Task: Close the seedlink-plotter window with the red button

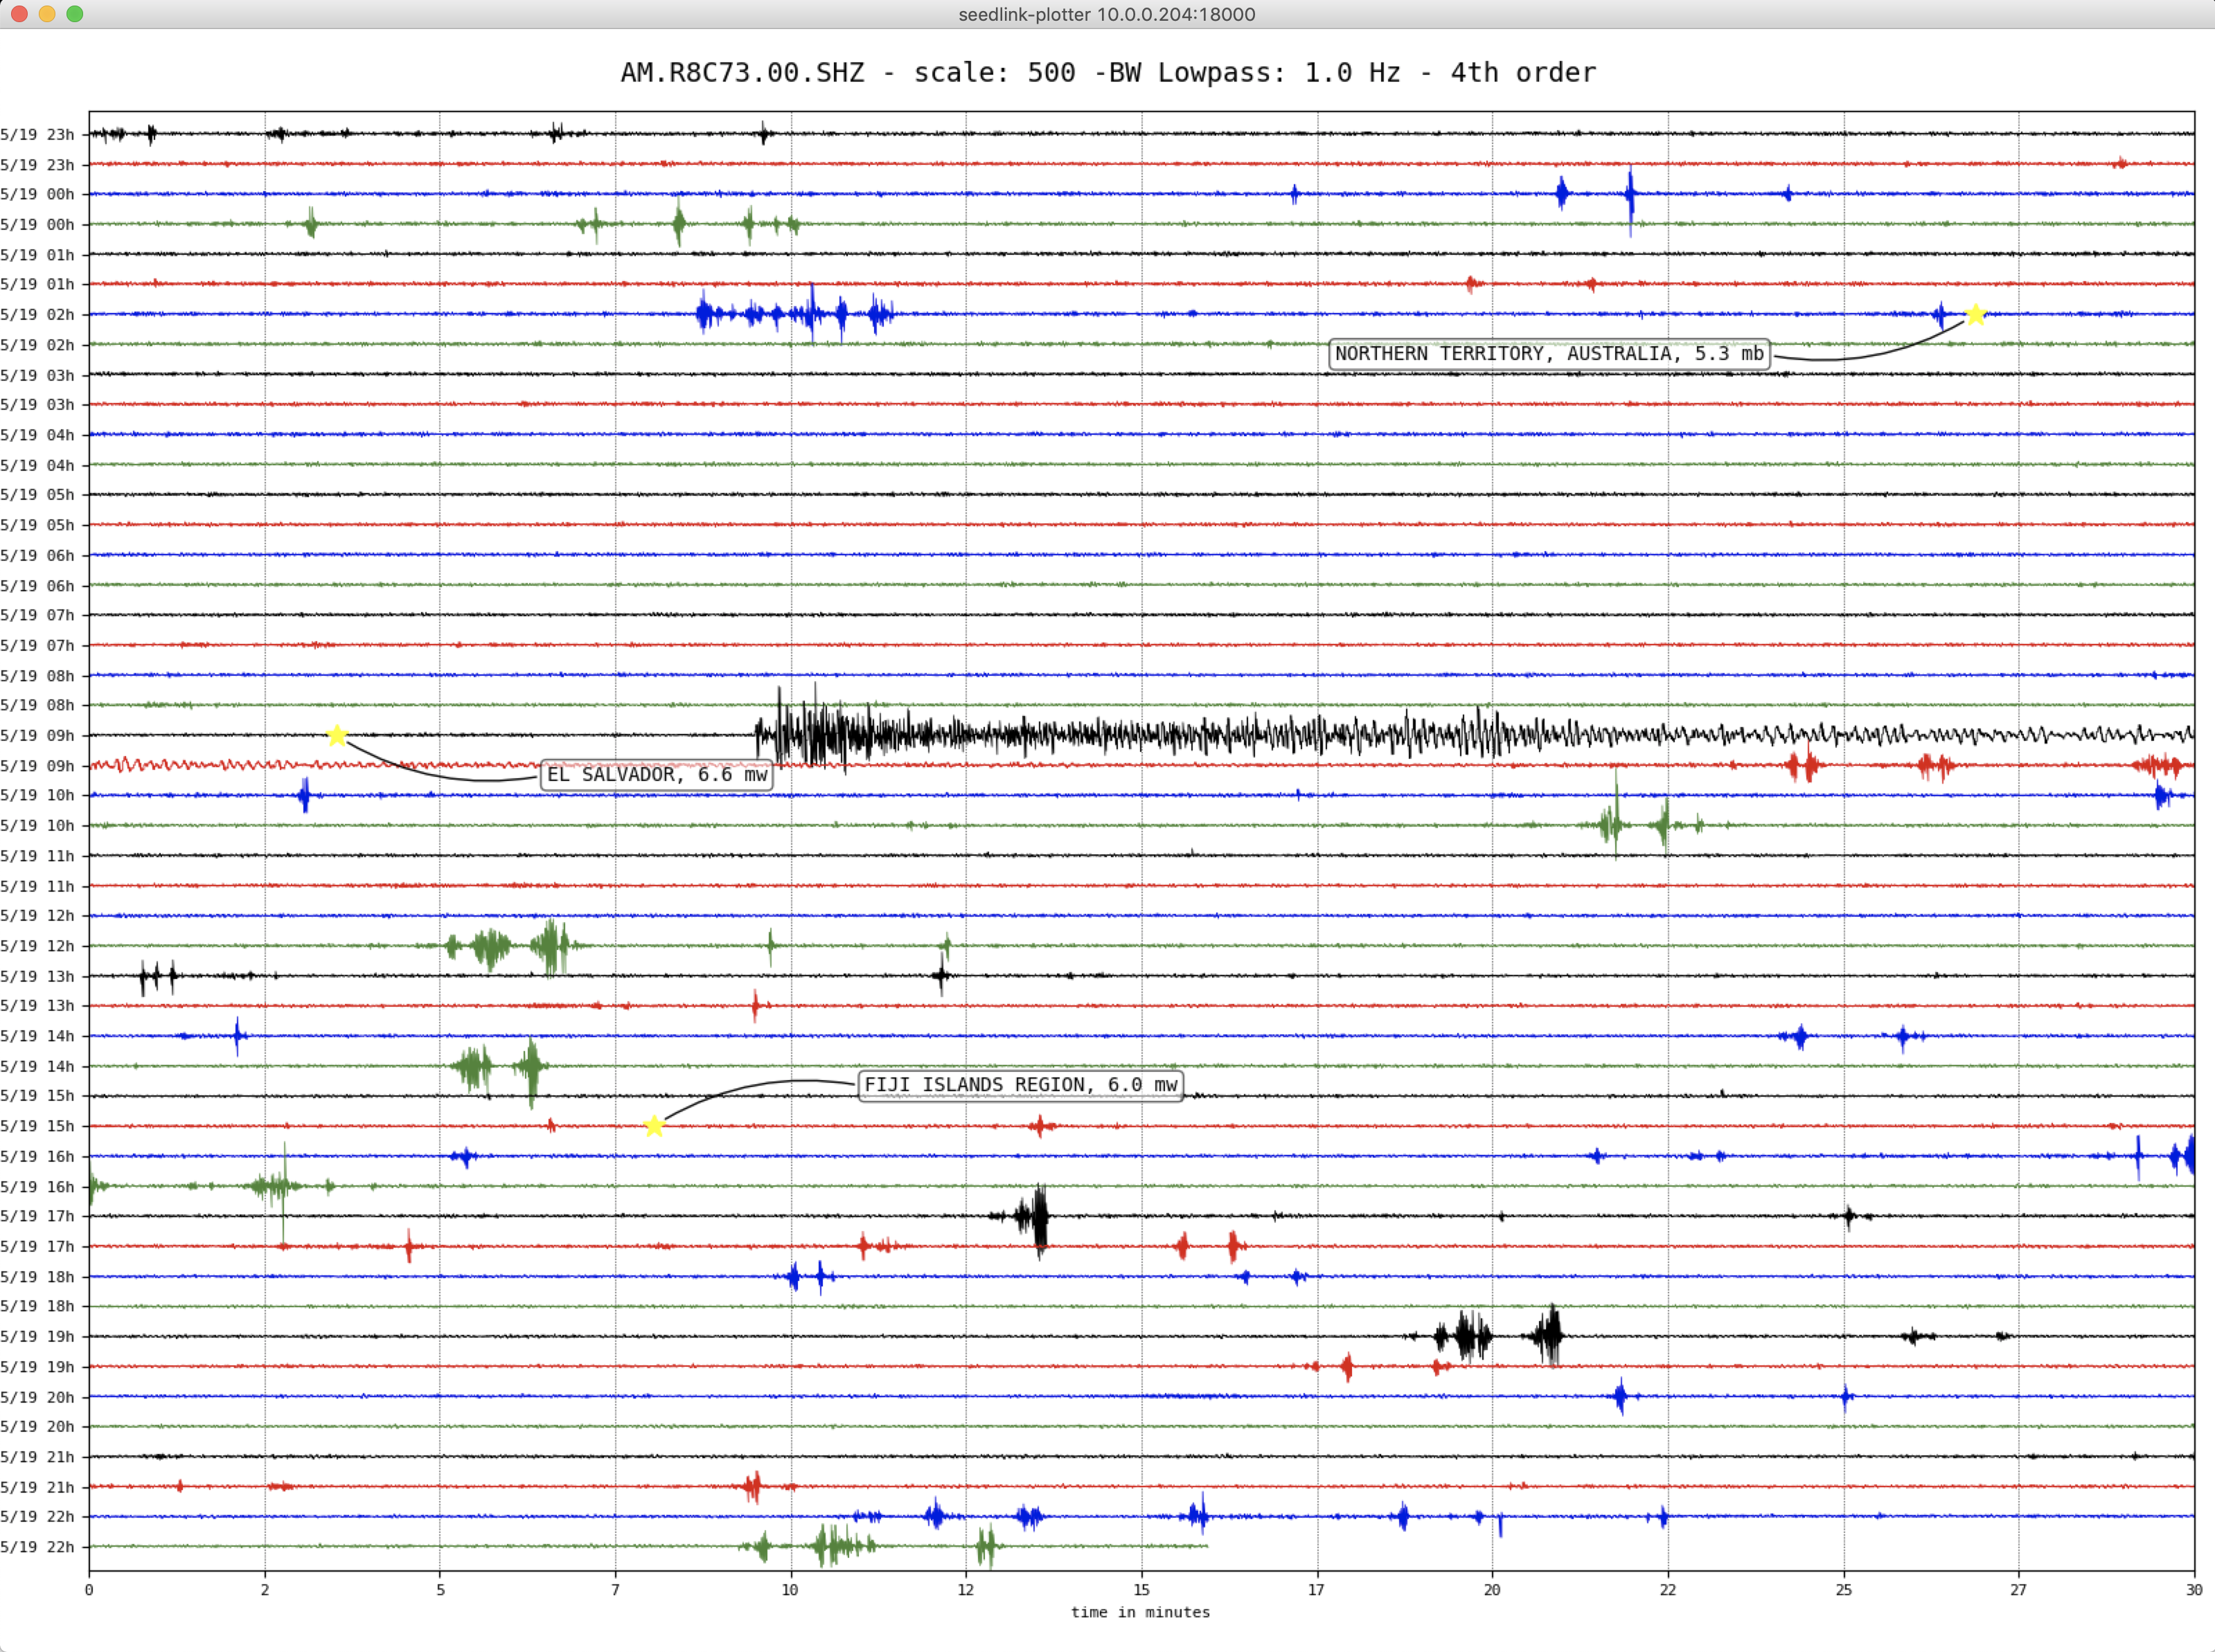Action: [x=19, y=14]
